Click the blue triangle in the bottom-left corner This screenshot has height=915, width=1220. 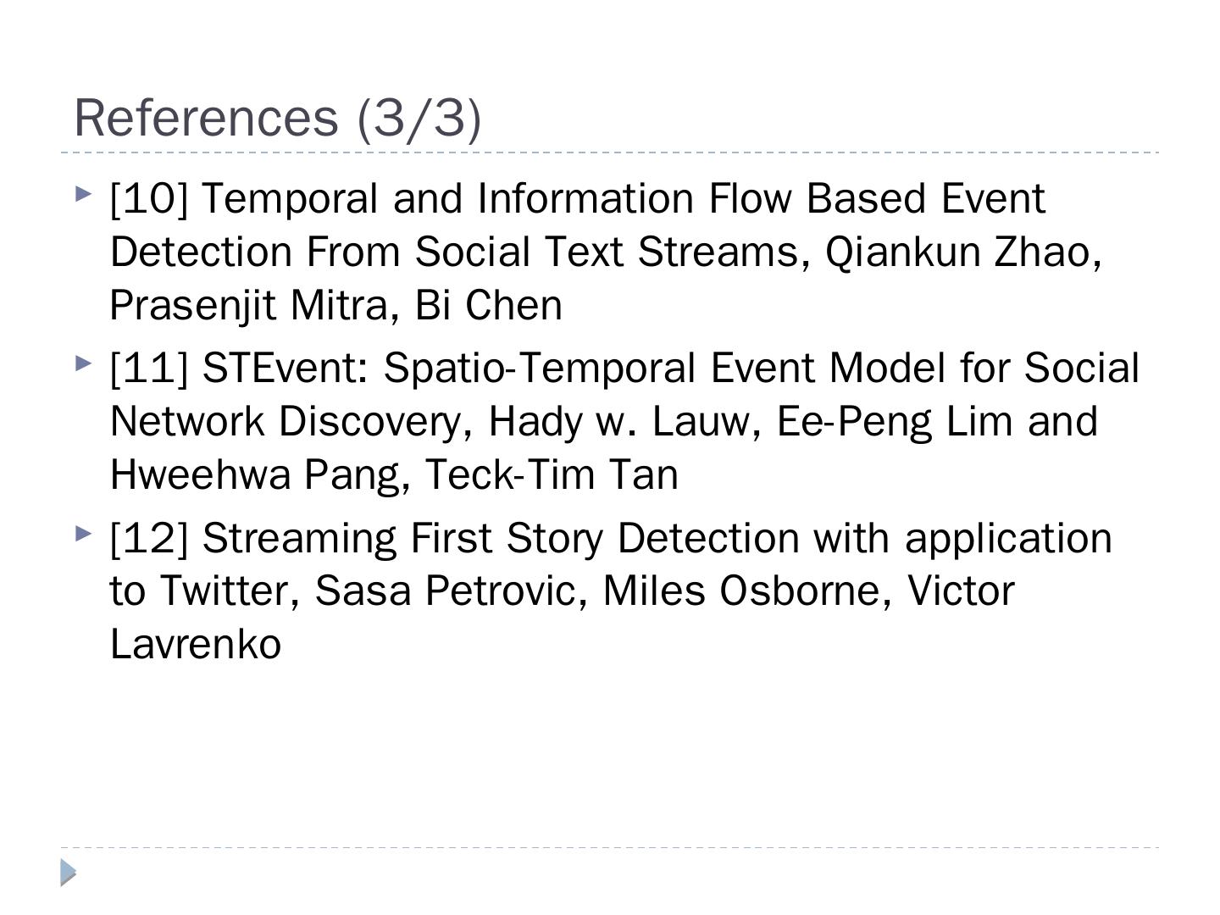coord(69,873)
